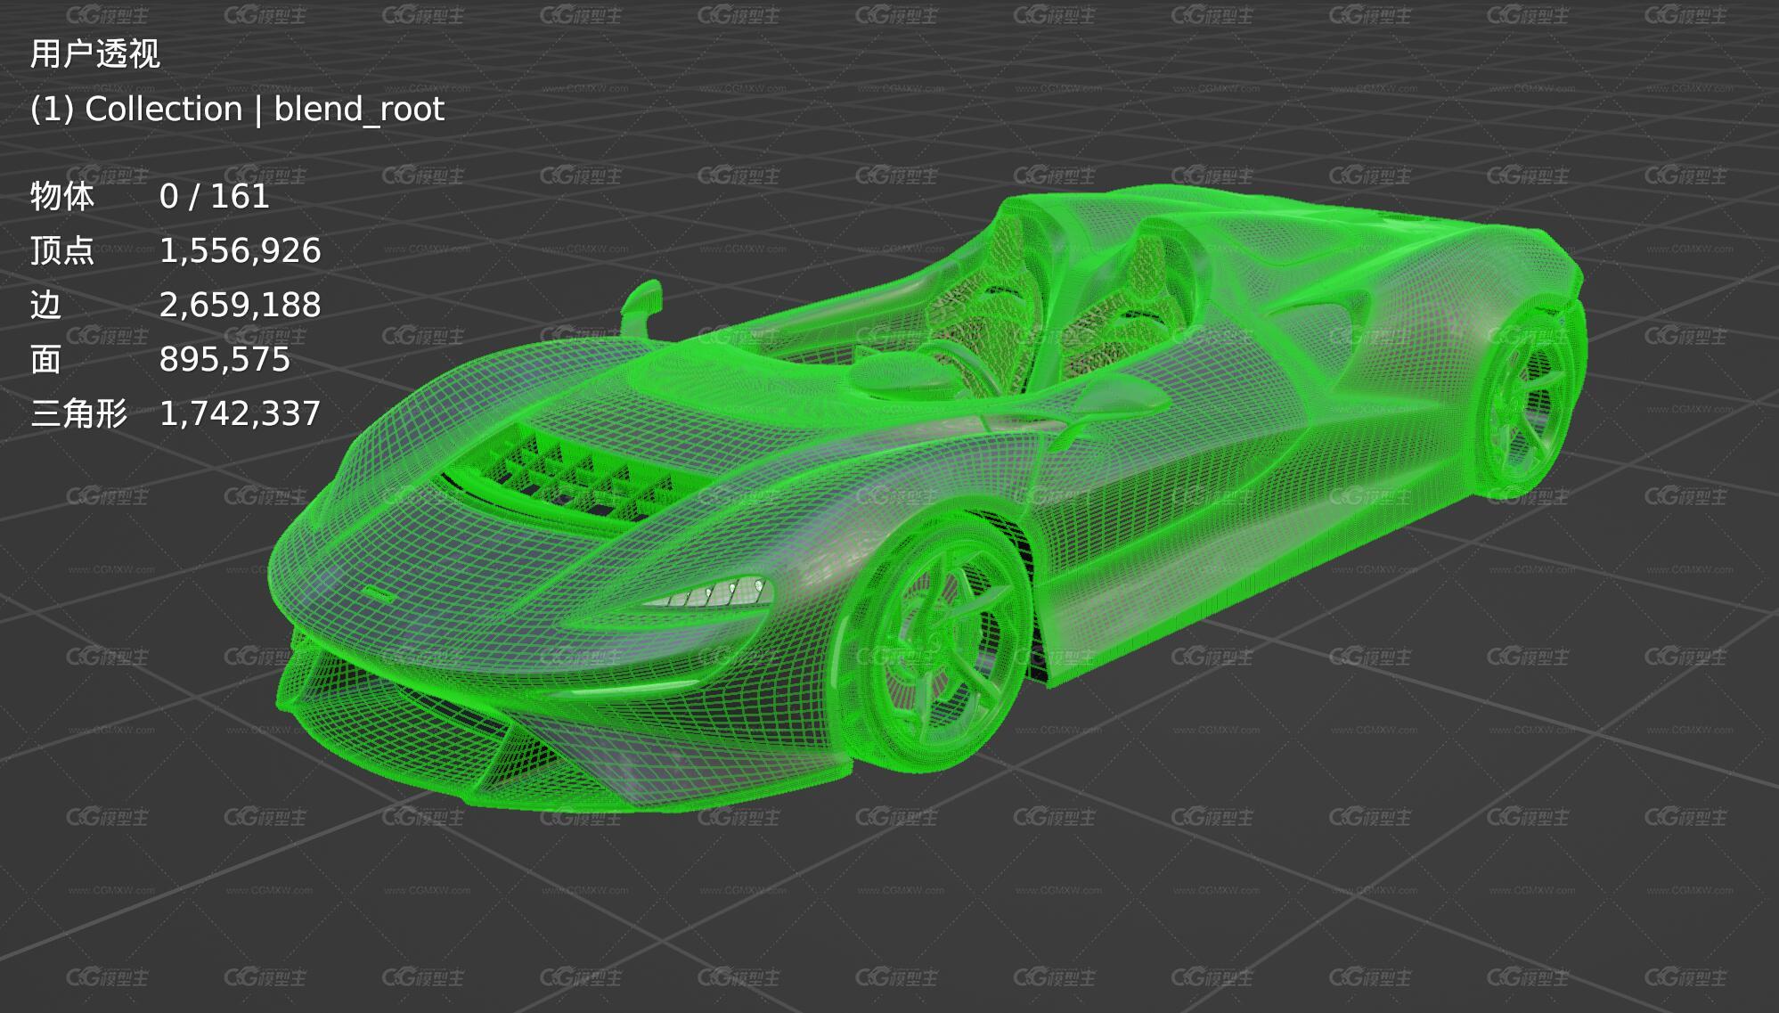Click the '物体' statistics label
The width and height of the screenshot is (1779, 1013).
click(x=62, y=197)
